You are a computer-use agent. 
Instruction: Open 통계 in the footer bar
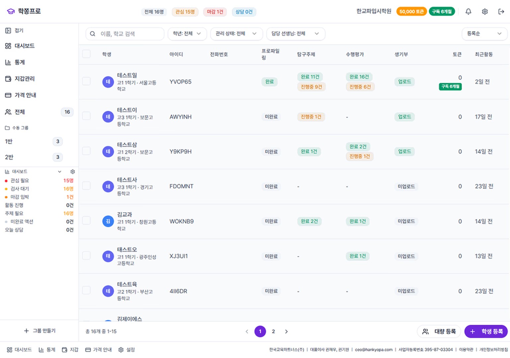click(47, 350)
